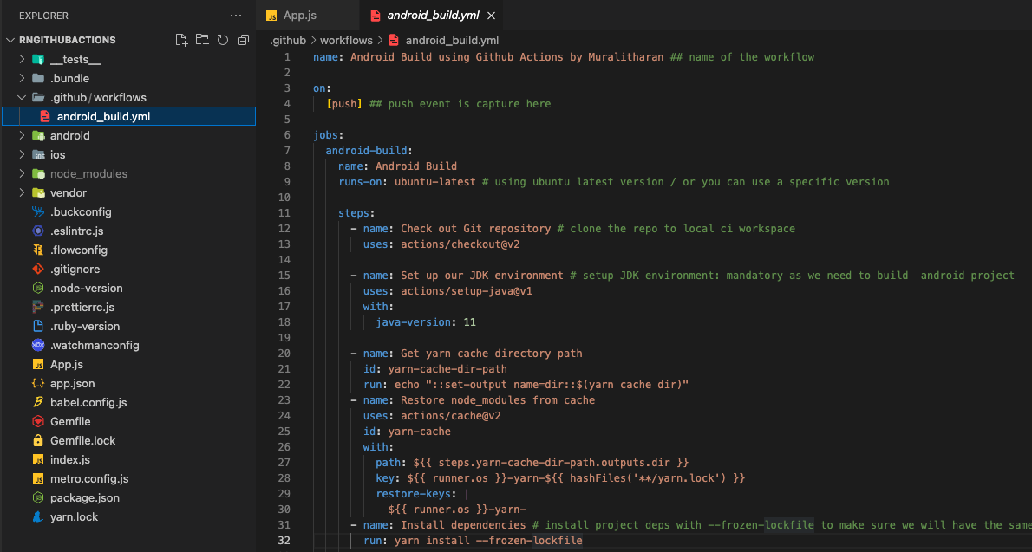Open the Gemfile.lock file
This screenshot has width=1032, height=552.
point(129,441)
